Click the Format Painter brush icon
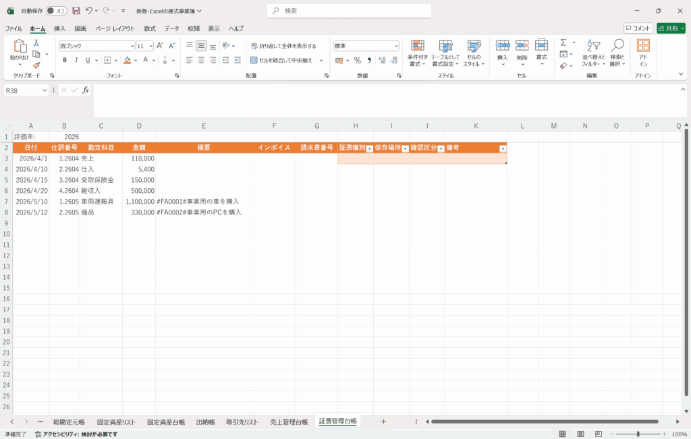Screen dimensions: 691x439 36,65
